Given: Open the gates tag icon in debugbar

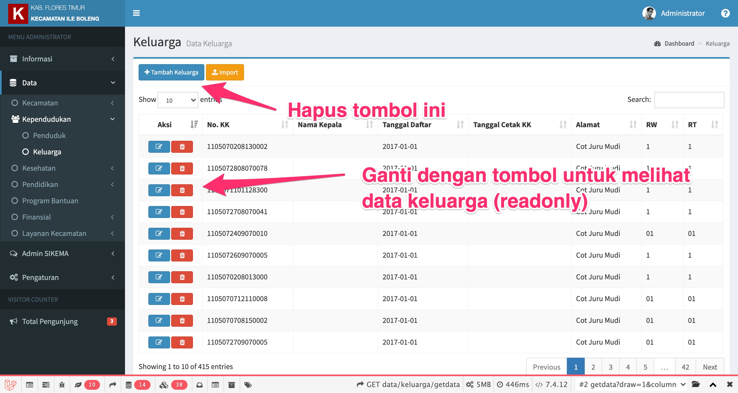Looking at the screenshot, I should click(248, 385).
